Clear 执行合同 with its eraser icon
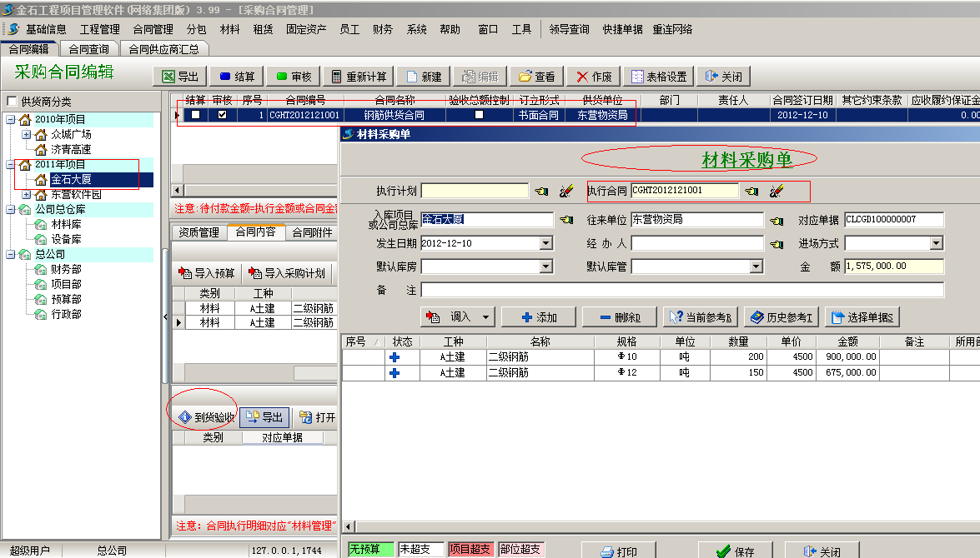Image resolution: width=980 pixels, height=558 pixels. tap(776, 191)
